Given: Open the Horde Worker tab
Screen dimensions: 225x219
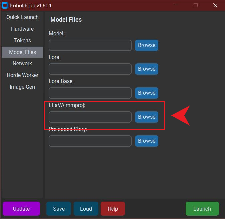Looking at the screenshot, I should click(22, 75).
